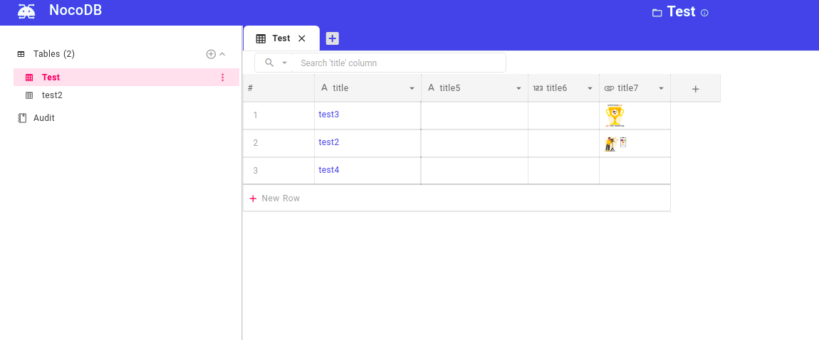Add a New Row

[x=275, y=198]
